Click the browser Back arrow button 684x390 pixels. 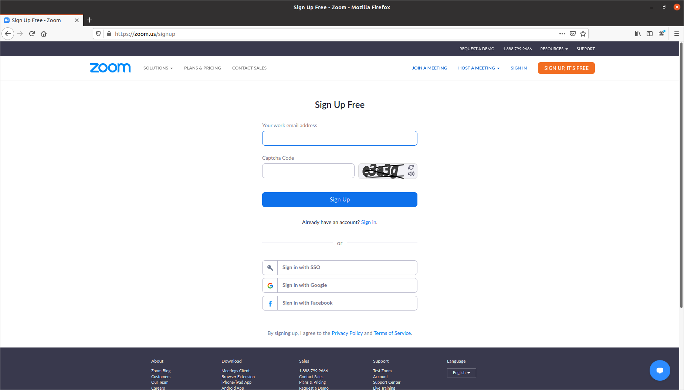click(x=8, y=34)
